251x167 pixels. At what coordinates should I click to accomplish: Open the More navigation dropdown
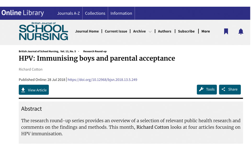(x=206, y=31)
